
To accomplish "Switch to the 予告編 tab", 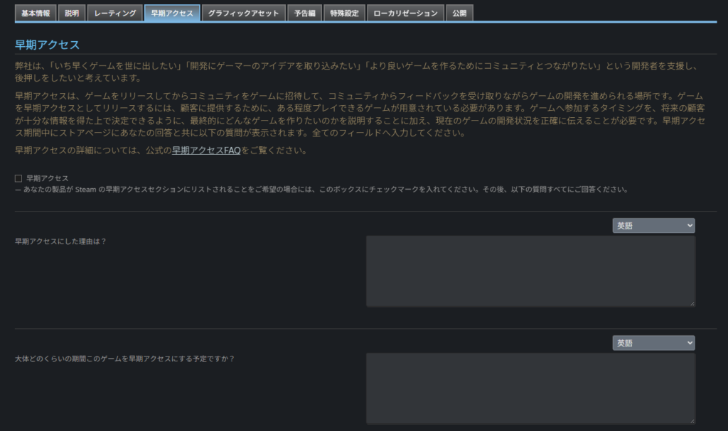I will (x=304, y=13).
